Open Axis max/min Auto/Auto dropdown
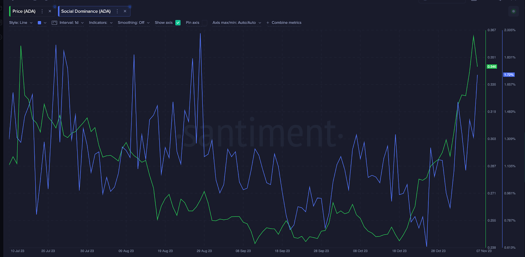Viewport: 525px width, 257px height. pos(237,23)
